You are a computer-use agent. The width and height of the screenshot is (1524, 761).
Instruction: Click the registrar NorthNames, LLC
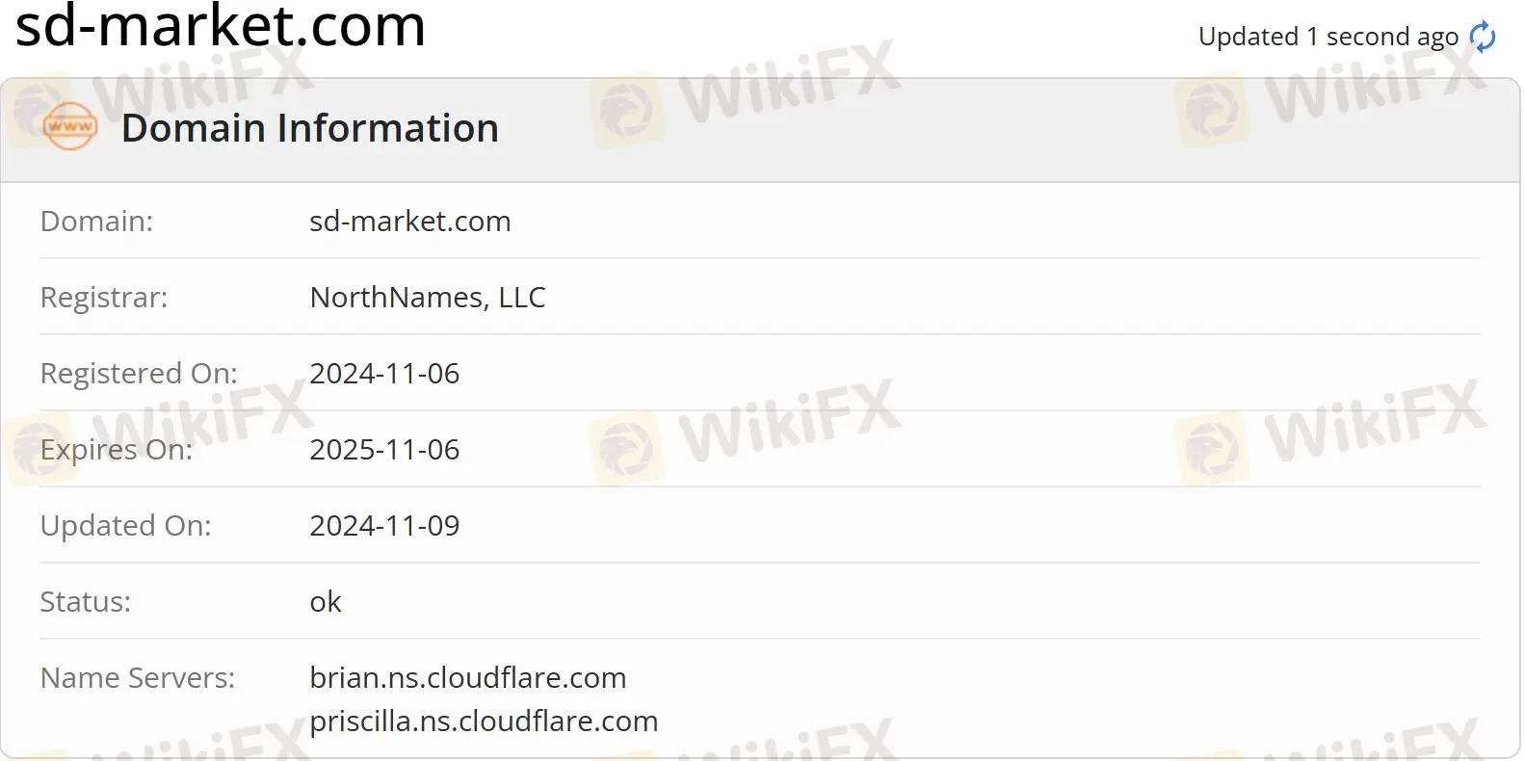pos(427,297)
